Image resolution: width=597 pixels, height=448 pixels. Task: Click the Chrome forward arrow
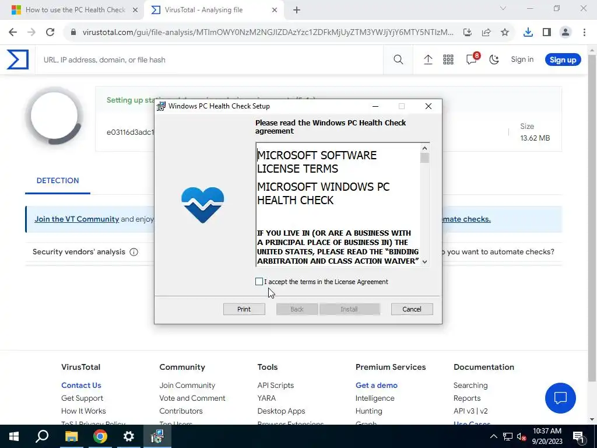31,32
